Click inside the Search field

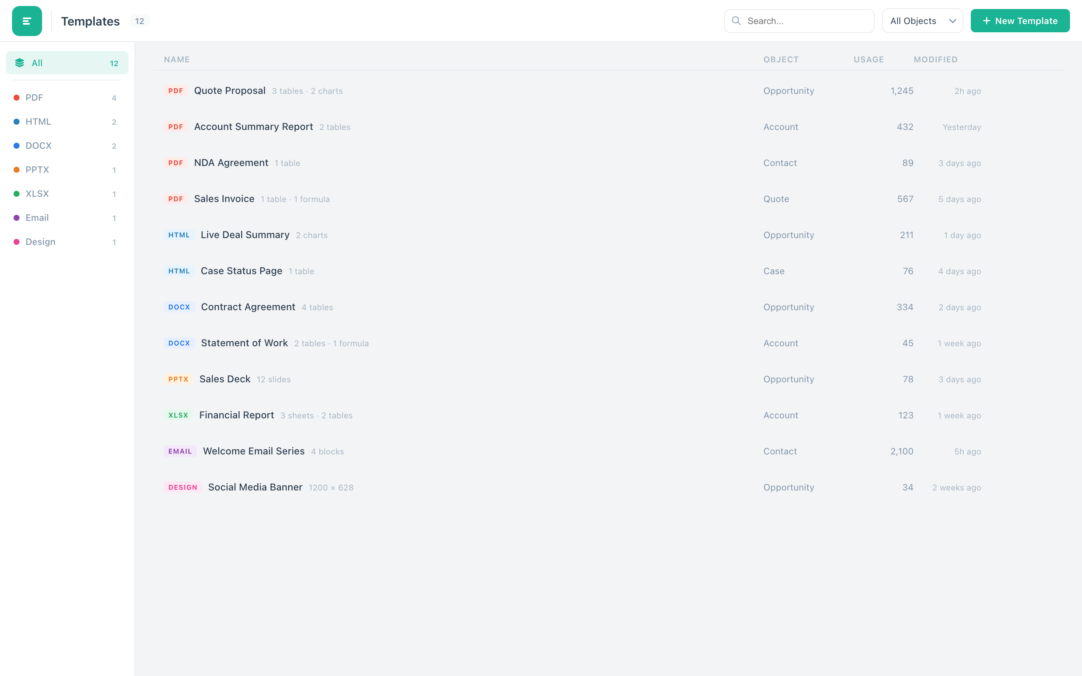(800, 21)
